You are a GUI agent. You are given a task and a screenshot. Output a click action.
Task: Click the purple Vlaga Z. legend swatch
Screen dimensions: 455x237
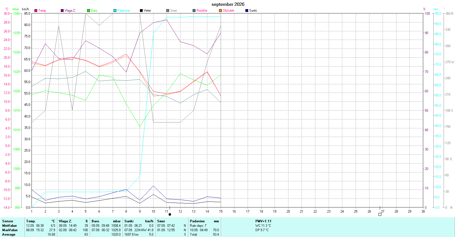pyautogui.click(x=62, y=11)
